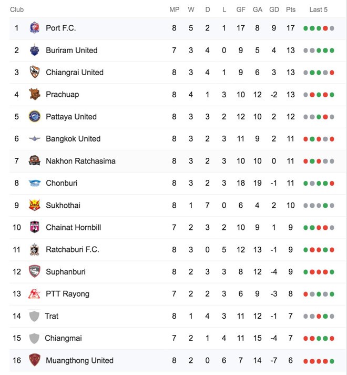This screenshot has width=347, height=375.
Task: Open the Nakhon Ratchasima team link
Action: tap(80, 161)
